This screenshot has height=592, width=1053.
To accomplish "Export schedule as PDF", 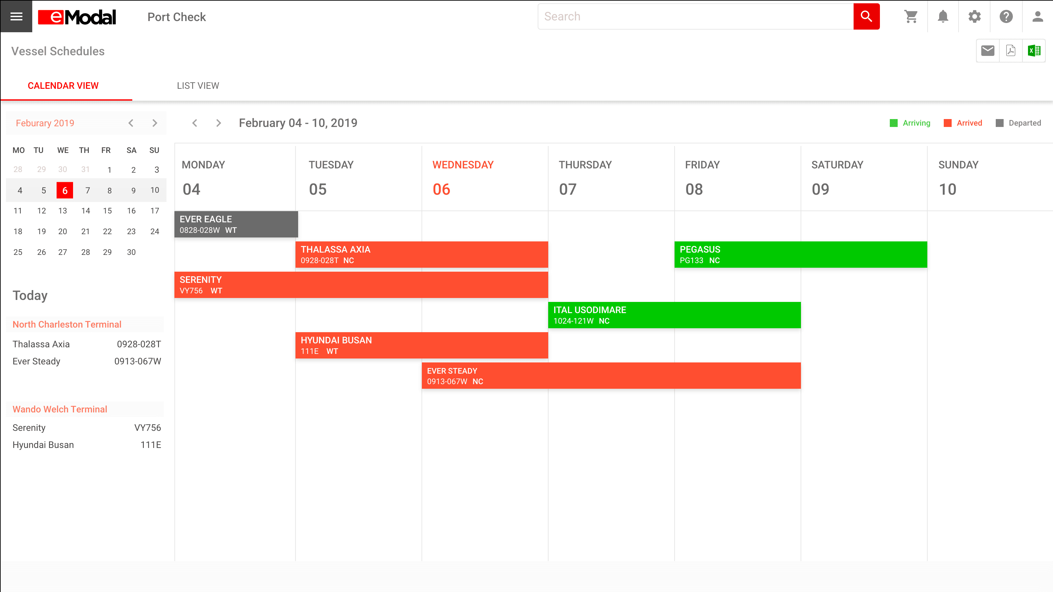I will (x=1011, y=51).
